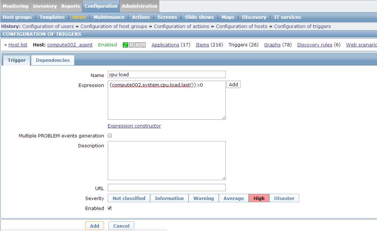Open the Administration menu
Viewport: 377px width, 231px height.
(139, 6)
